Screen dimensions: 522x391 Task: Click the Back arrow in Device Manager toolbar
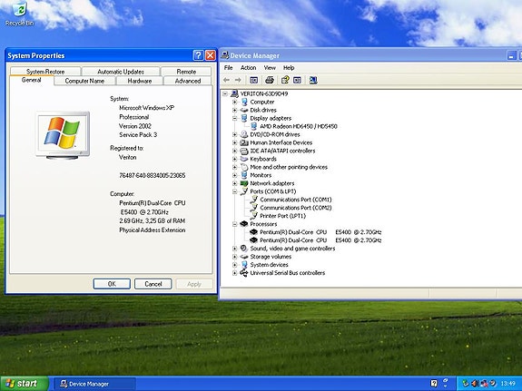point(226,80)
